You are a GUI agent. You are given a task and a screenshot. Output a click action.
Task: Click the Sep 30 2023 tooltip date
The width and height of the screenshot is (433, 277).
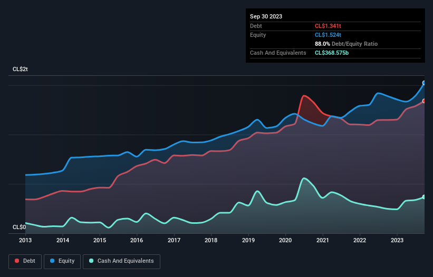tap(266, 16)
